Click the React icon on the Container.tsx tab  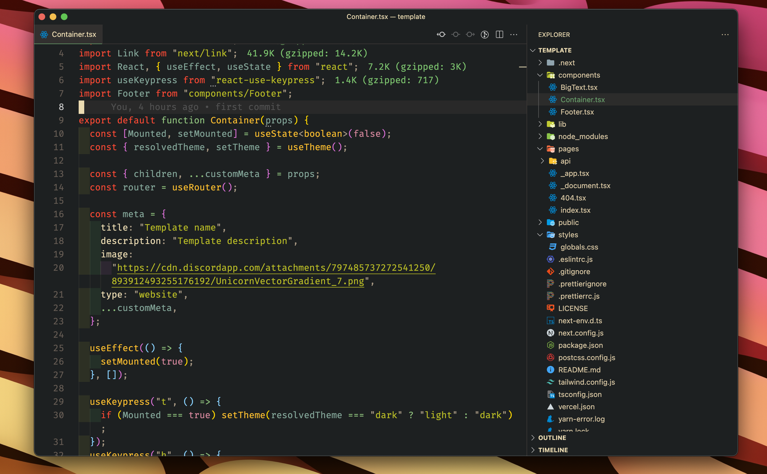44,35
